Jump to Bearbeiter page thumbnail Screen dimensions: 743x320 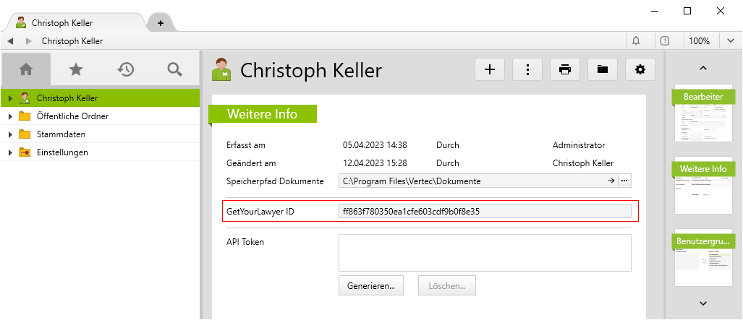pos(702,116)
